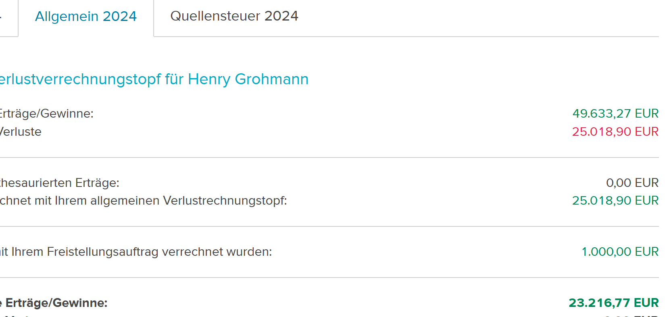The width and height of the screenshot is (669, 317).
Task: Click the Verluste row label
Action: [x=20, y=132]
